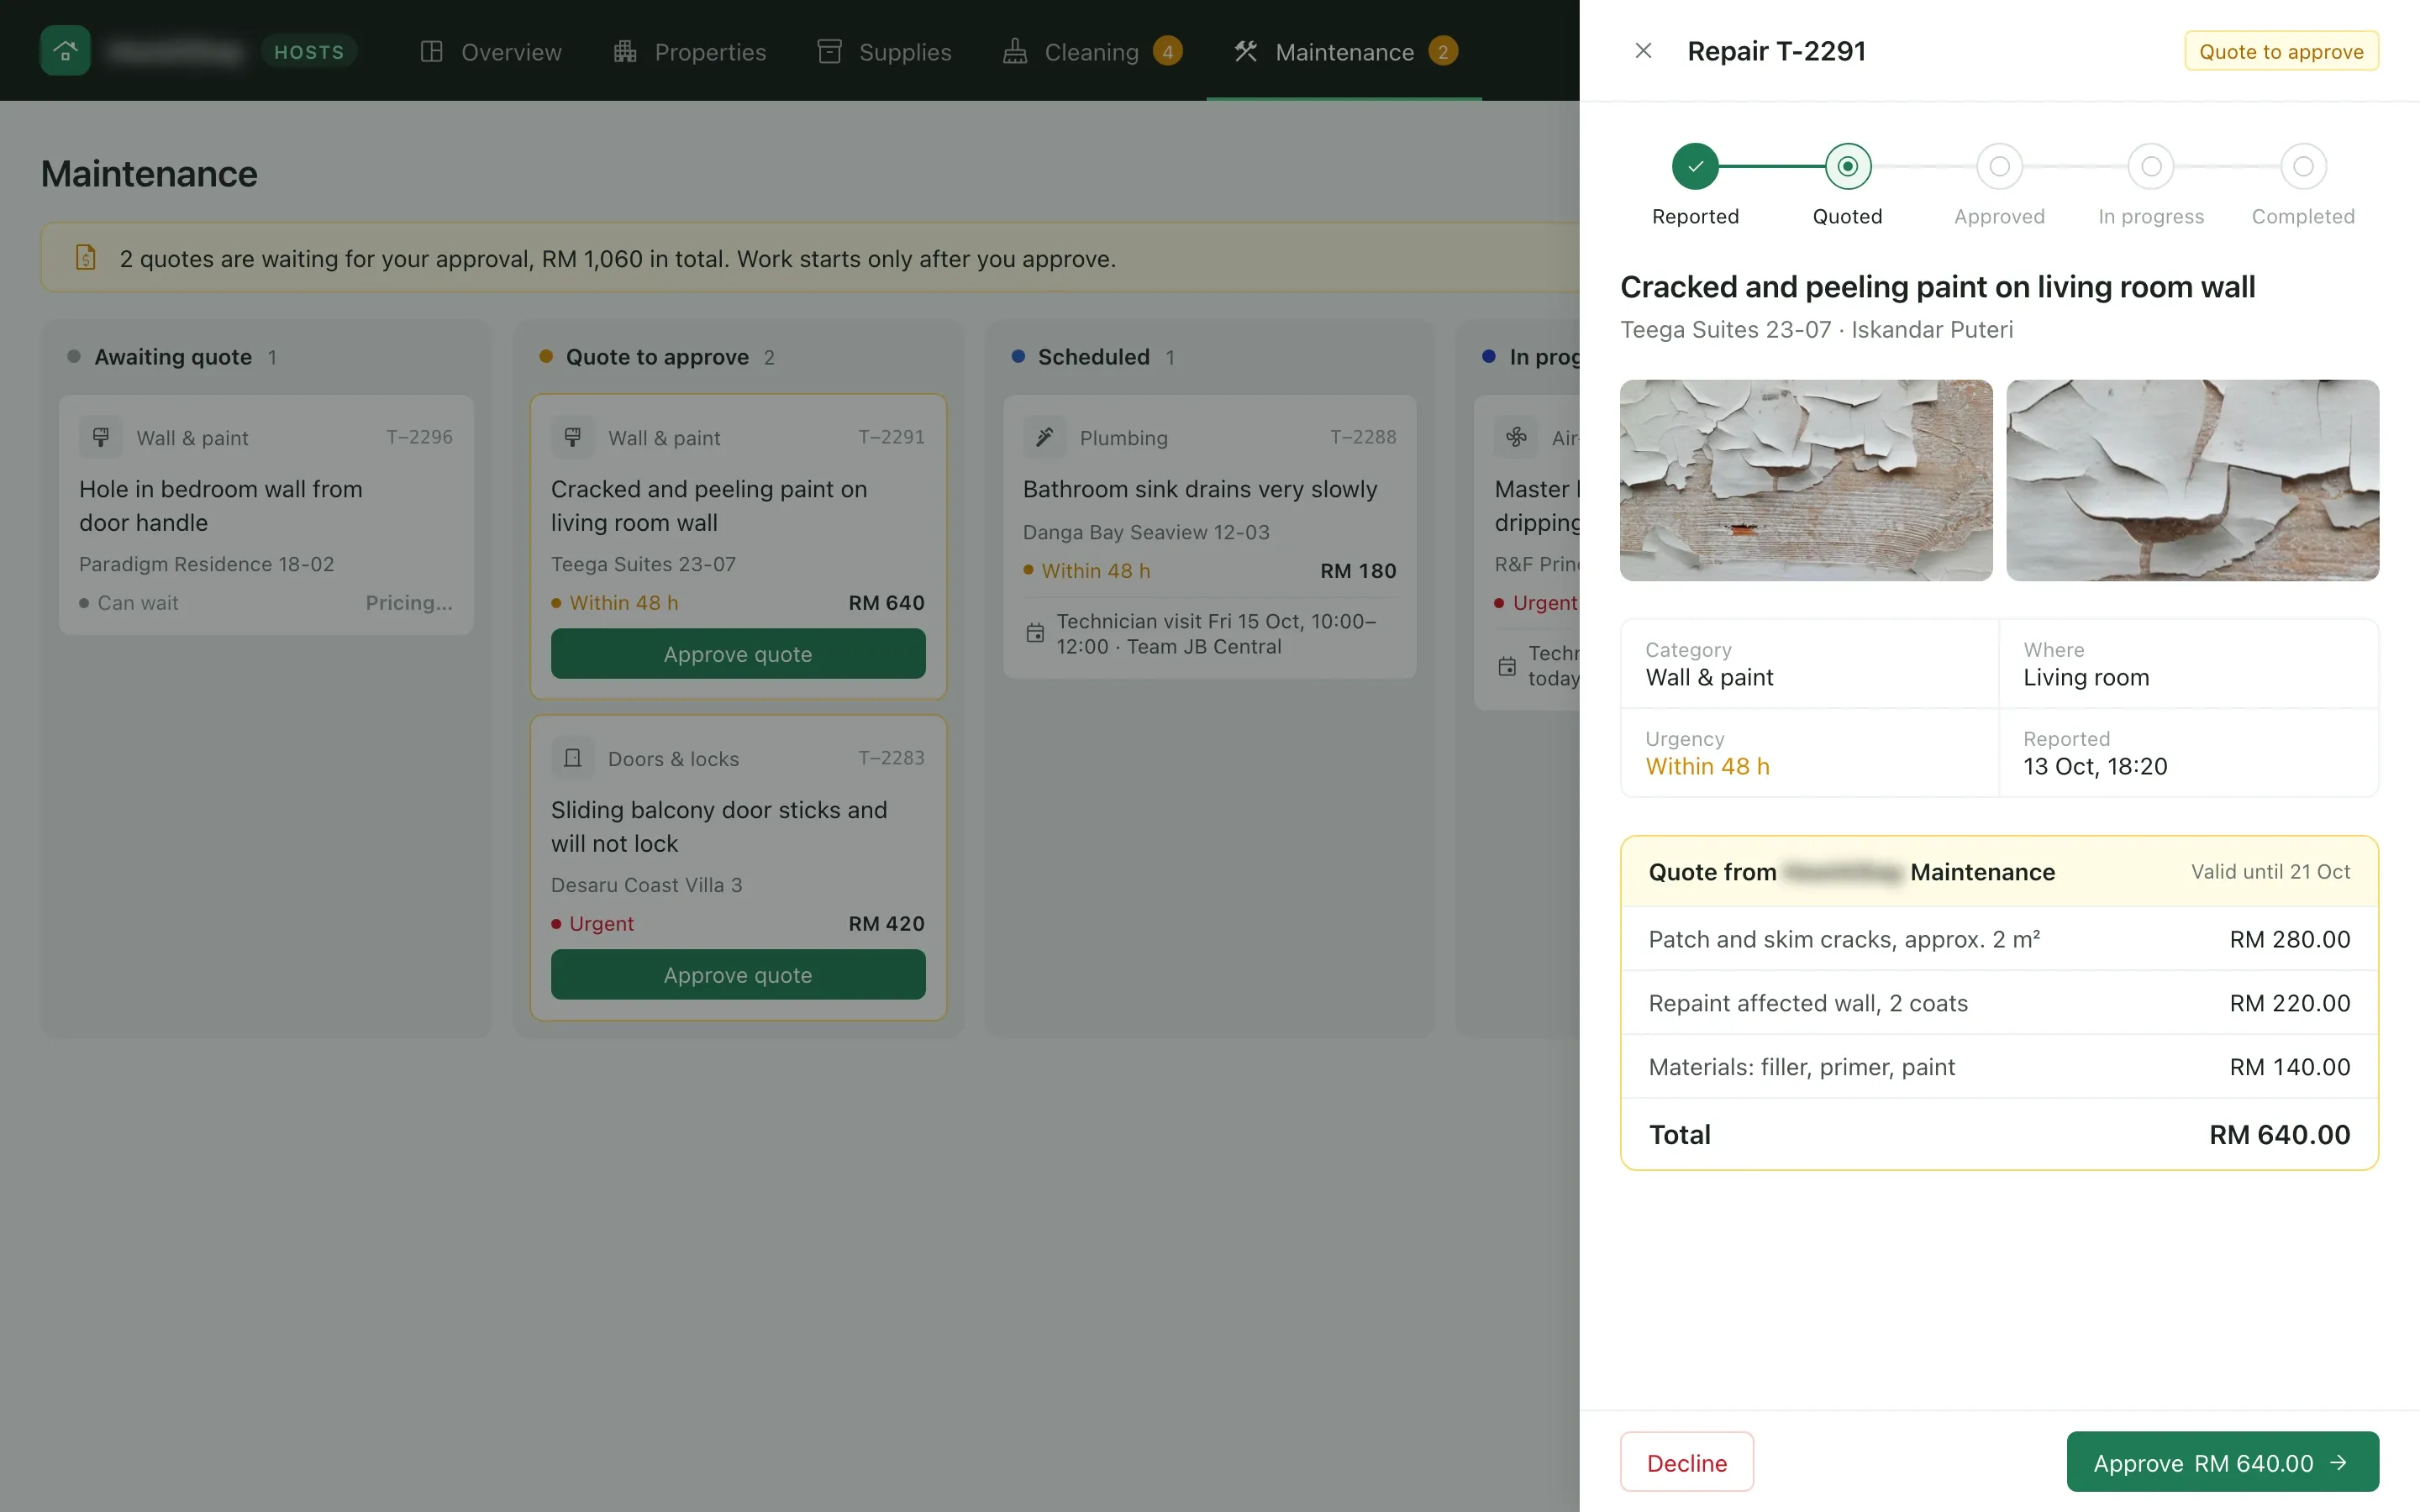The width and height of the screenshot is (2420, 1512).
Task: Click the HOSTS badge
Action: pos(309,51)
